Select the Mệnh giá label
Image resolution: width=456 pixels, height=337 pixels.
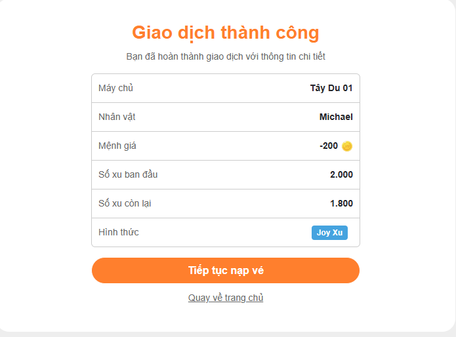[x=117, y=146]
